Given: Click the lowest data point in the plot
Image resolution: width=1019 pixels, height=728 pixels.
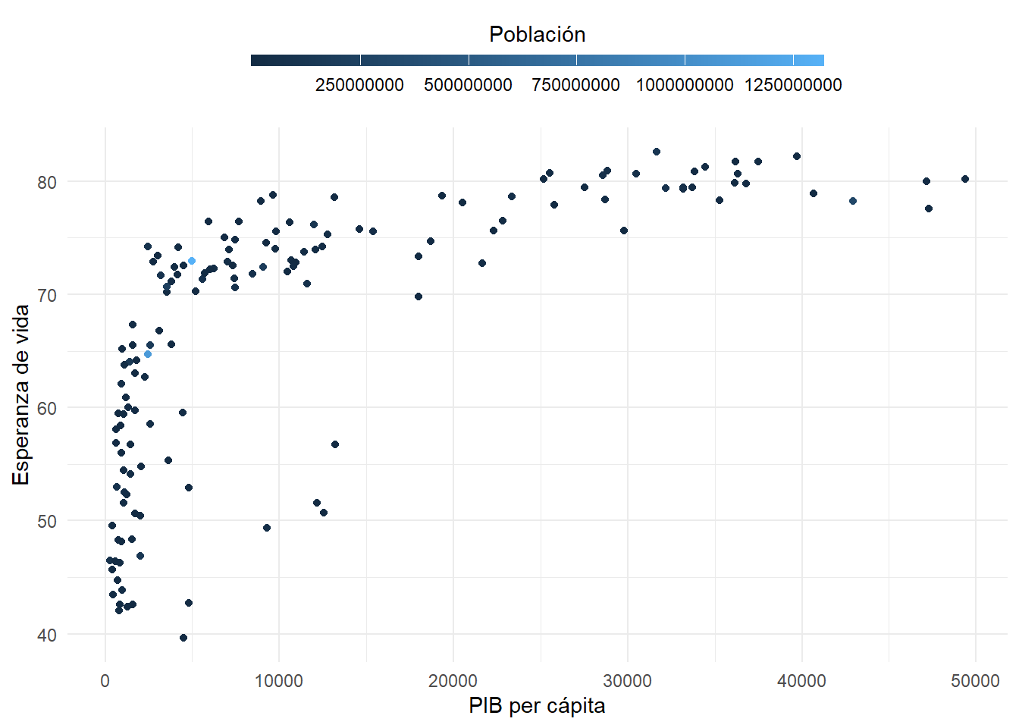Looking at the screenshot, I should tap(183, 638).
